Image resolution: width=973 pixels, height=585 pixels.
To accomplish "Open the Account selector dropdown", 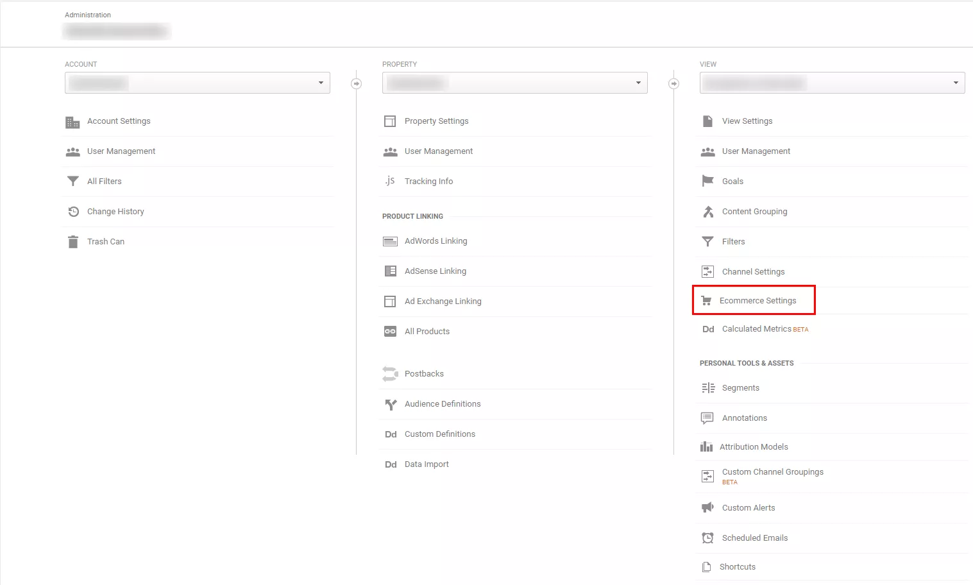I will point(198,83).
